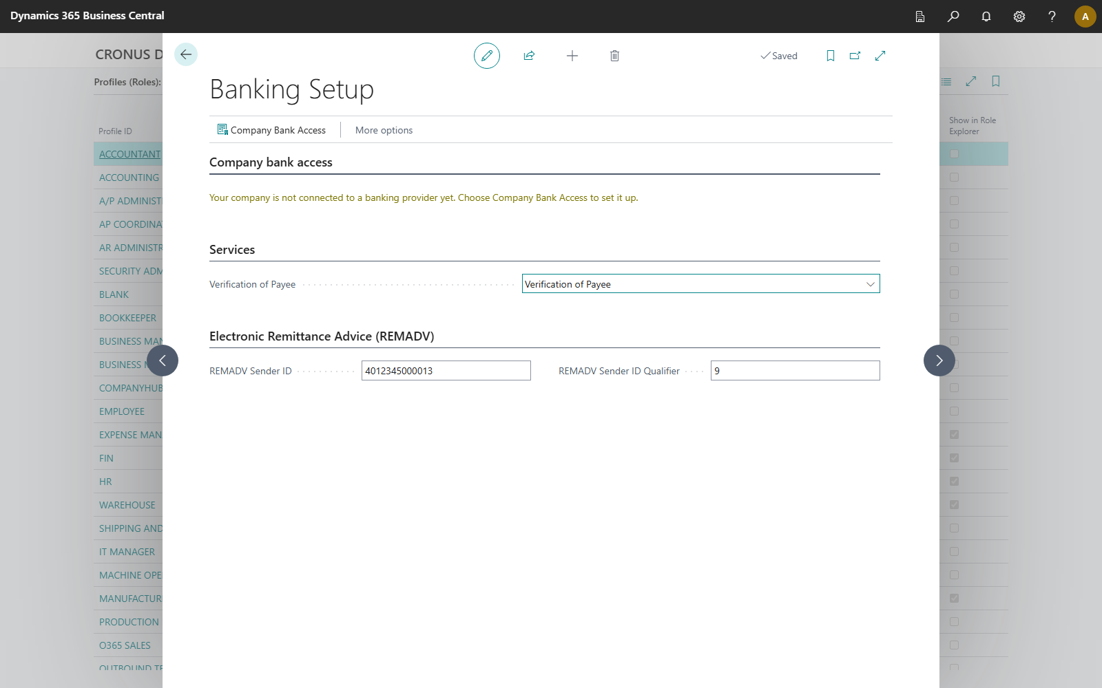Click the bookmark icon on background Profiles page
The image size is (1102, 688).
[996, 81]
